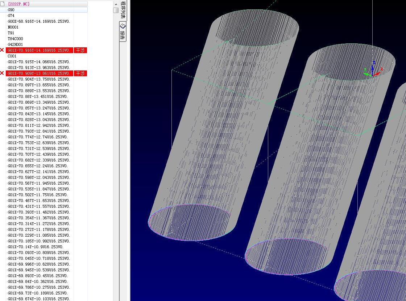Image resolution: width=406 pixels, height=301 pixels.
Task: Select the G01X-70.915Y-14.066 line
Action: pyautogui.click(x=39, y=62)
